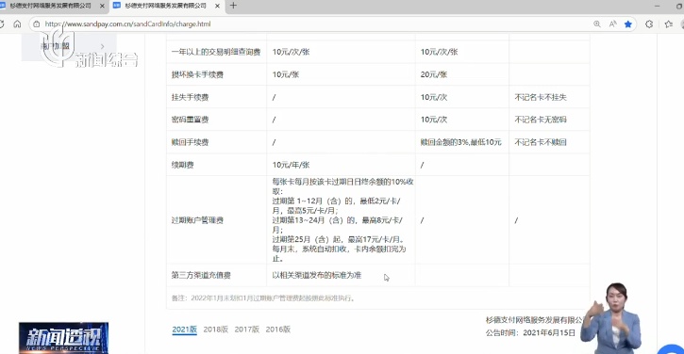
Task: Switch to the inactive background browser tab
Action: [x=51, y=6]
